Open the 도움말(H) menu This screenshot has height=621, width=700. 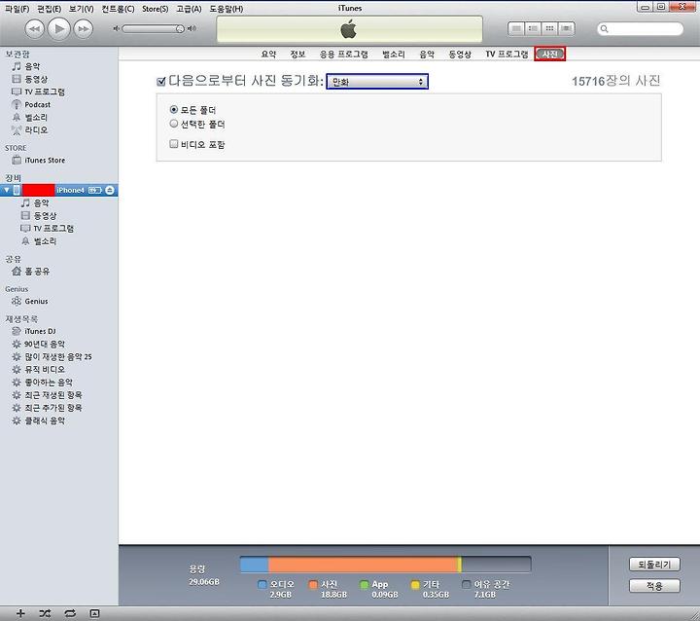tap(227, 9)
